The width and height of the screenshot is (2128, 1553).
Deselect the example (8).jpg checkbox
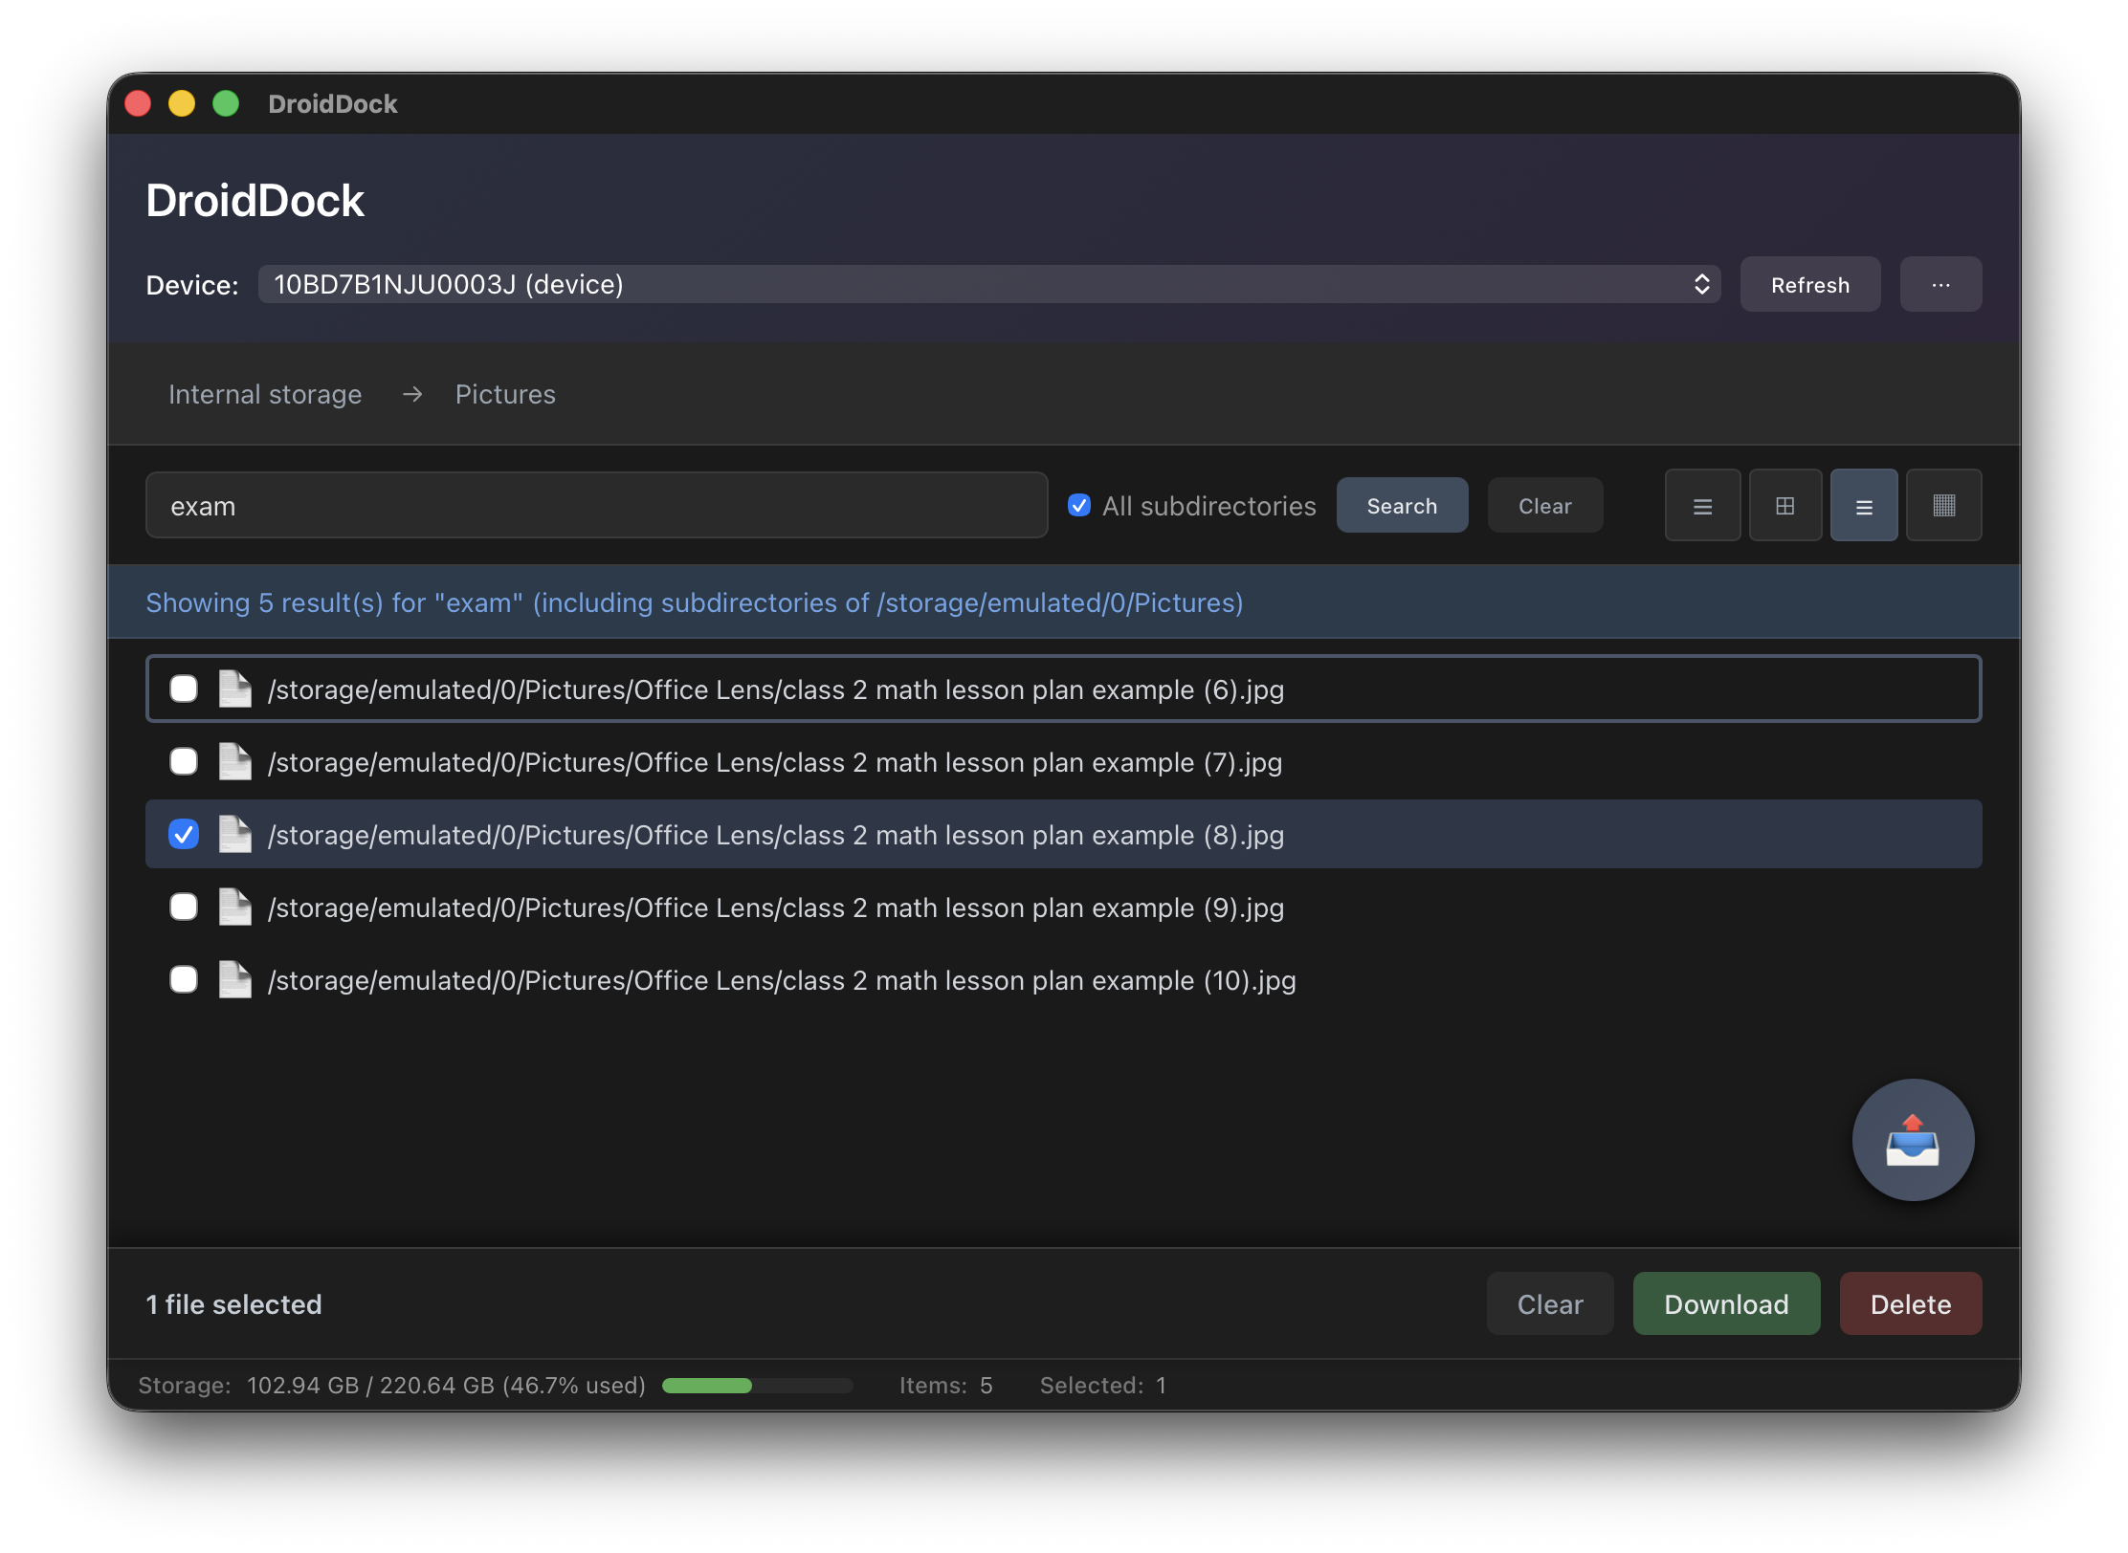point(184,835)
